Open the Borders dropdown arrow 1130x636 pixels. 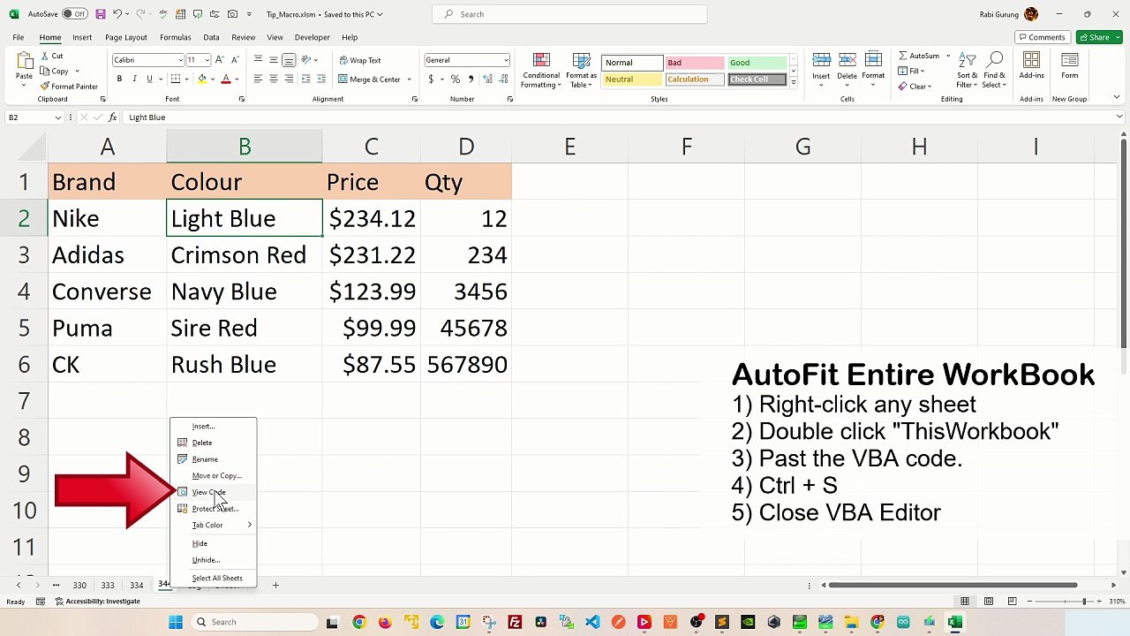[x=186, y=79]
